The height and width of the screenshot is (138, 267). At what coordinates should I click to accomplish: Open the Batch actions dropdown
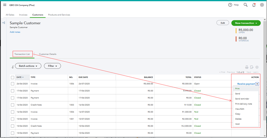(28, 66)
